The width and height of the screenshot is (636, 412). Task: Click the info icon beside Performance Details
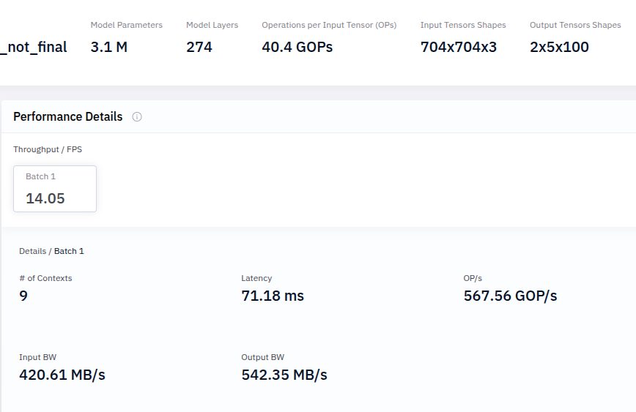click(x=137, y=117)
